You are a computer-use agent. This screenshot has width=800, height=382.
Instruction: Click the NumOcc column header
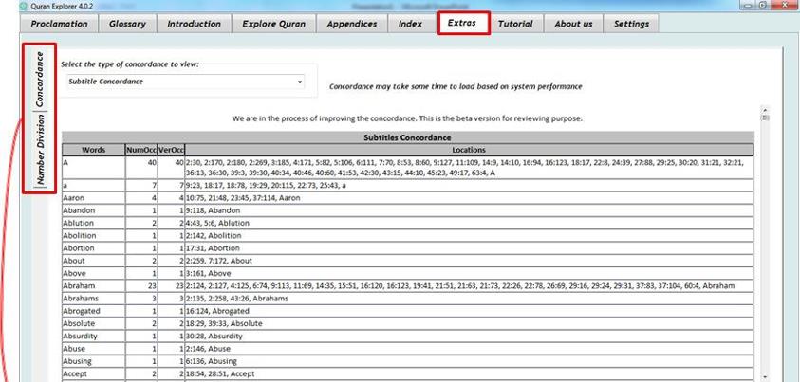tap(141, 150)
